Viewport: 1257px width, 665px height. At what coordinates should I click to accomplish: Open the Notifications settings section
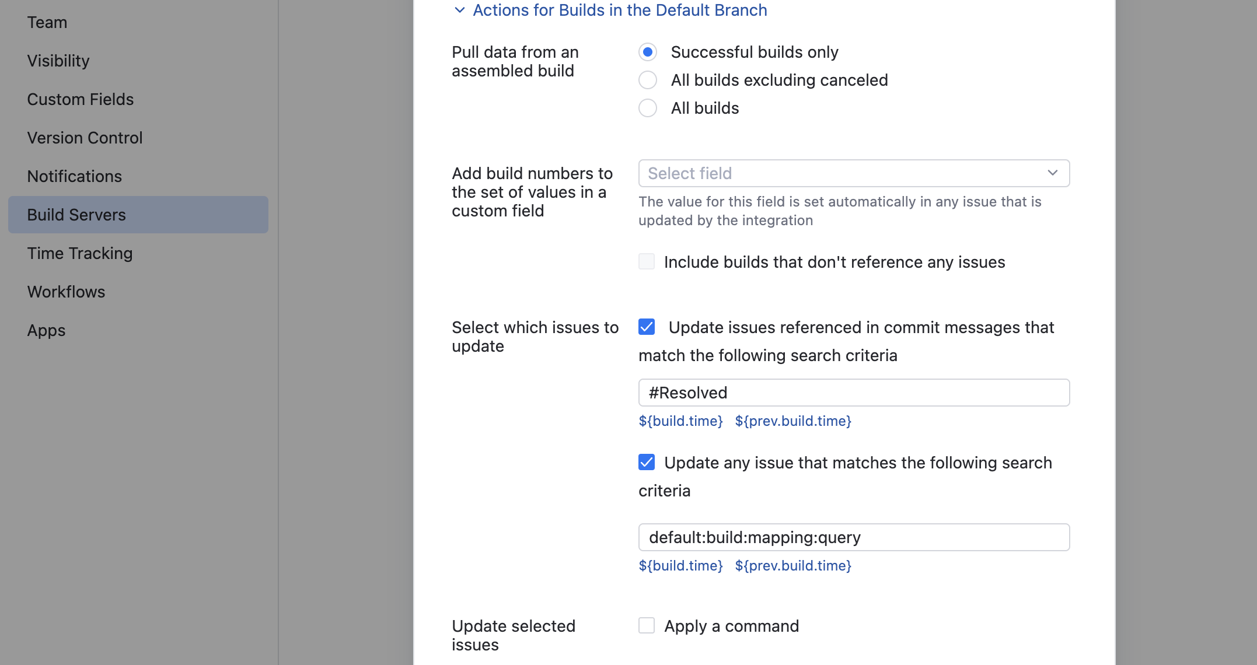click(x=75, y=176)
